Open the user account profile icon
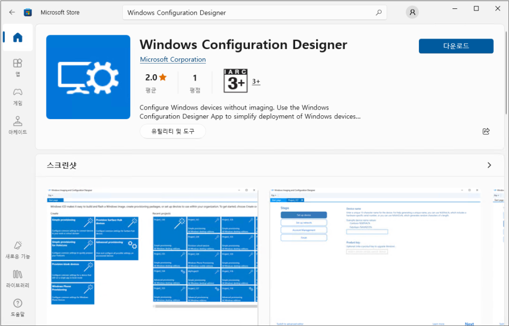This screenshot has height=326, width=509. 412,12
